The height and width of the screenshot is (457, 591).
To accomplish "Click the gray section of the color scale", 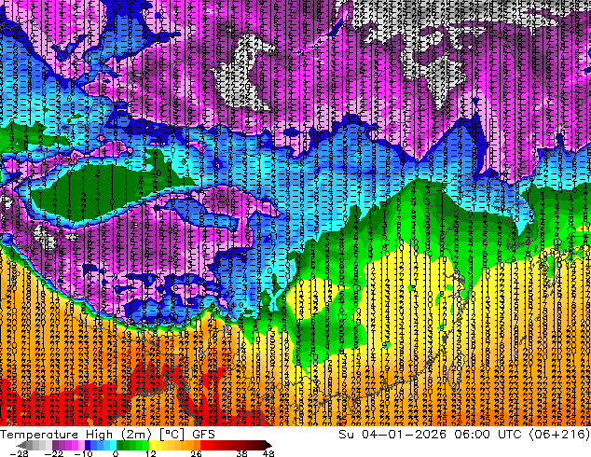I will coord(35,445).
